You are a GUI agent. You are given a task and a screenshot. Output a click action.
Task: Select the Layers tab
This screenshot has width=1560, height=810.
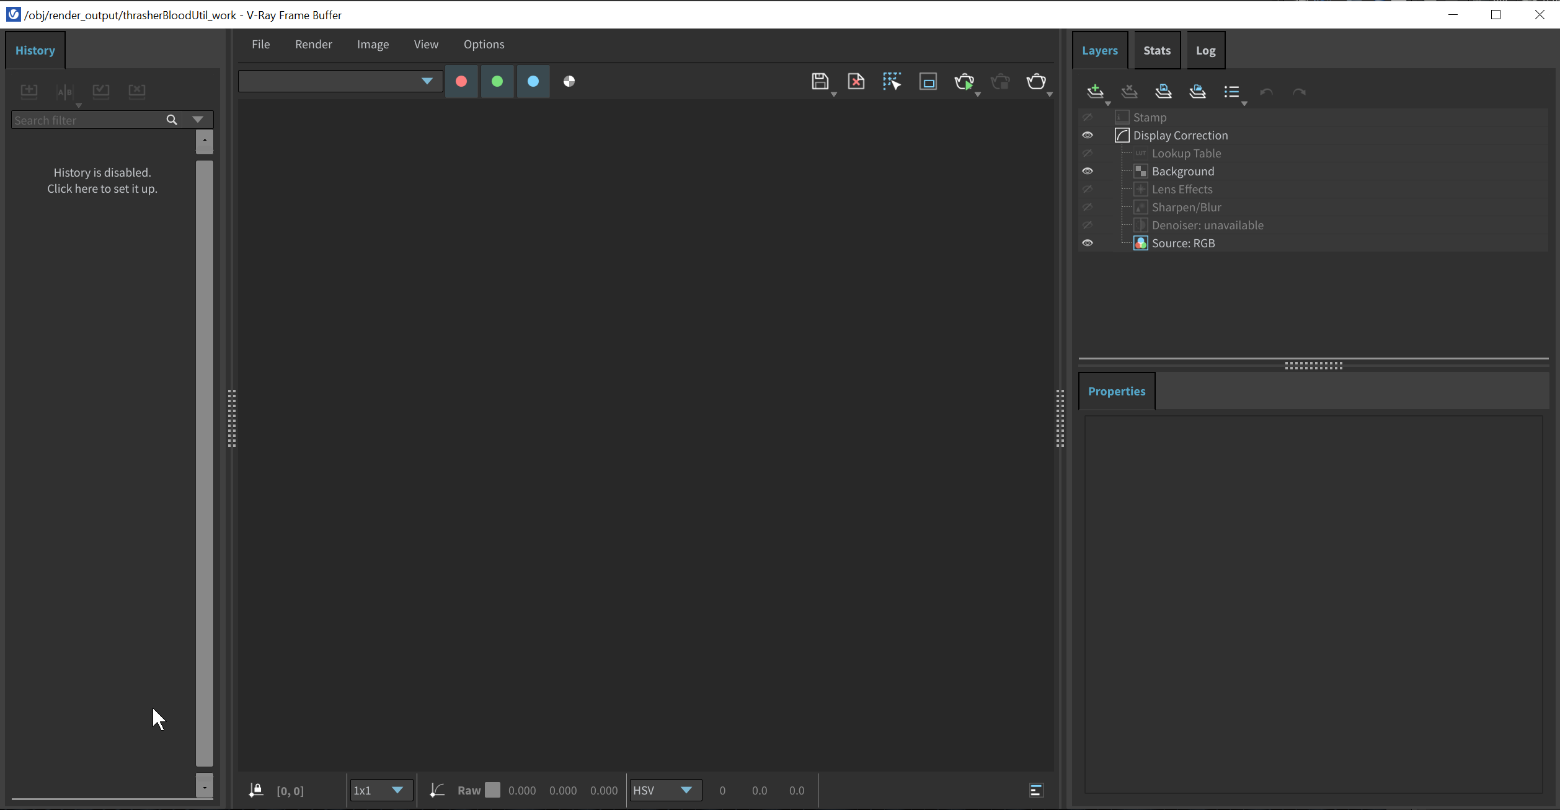[1099, 50]
